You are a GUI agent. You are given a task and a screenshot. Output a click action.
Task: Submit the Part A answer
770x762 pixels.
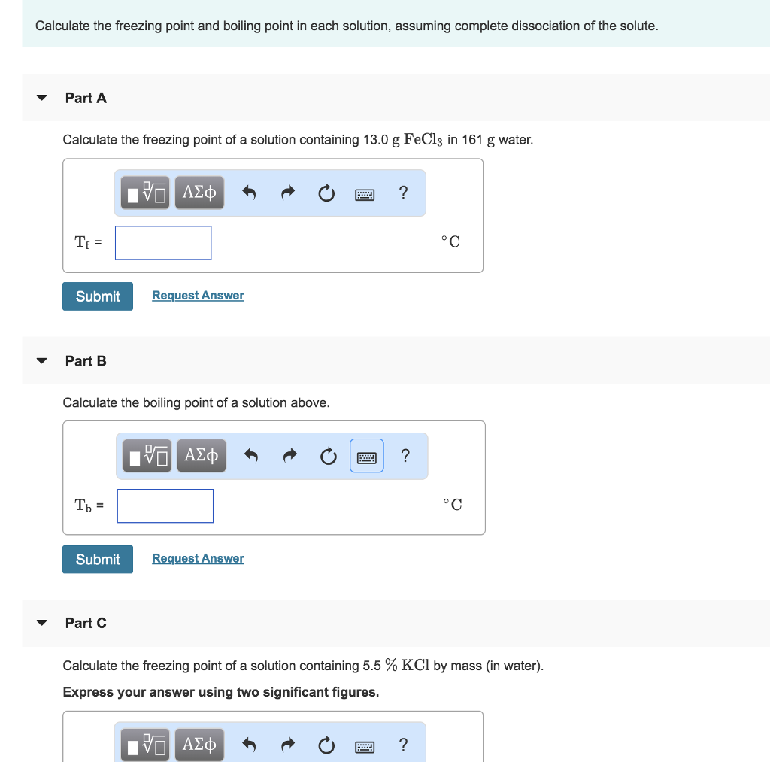coord(97,296)
